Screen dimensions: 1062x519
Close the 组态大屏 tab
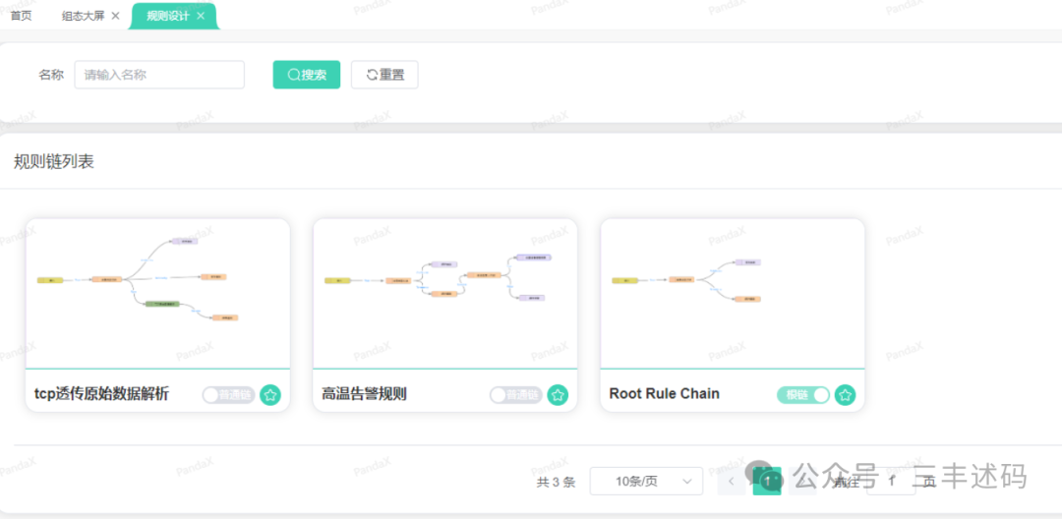click(x=115, y=16)
